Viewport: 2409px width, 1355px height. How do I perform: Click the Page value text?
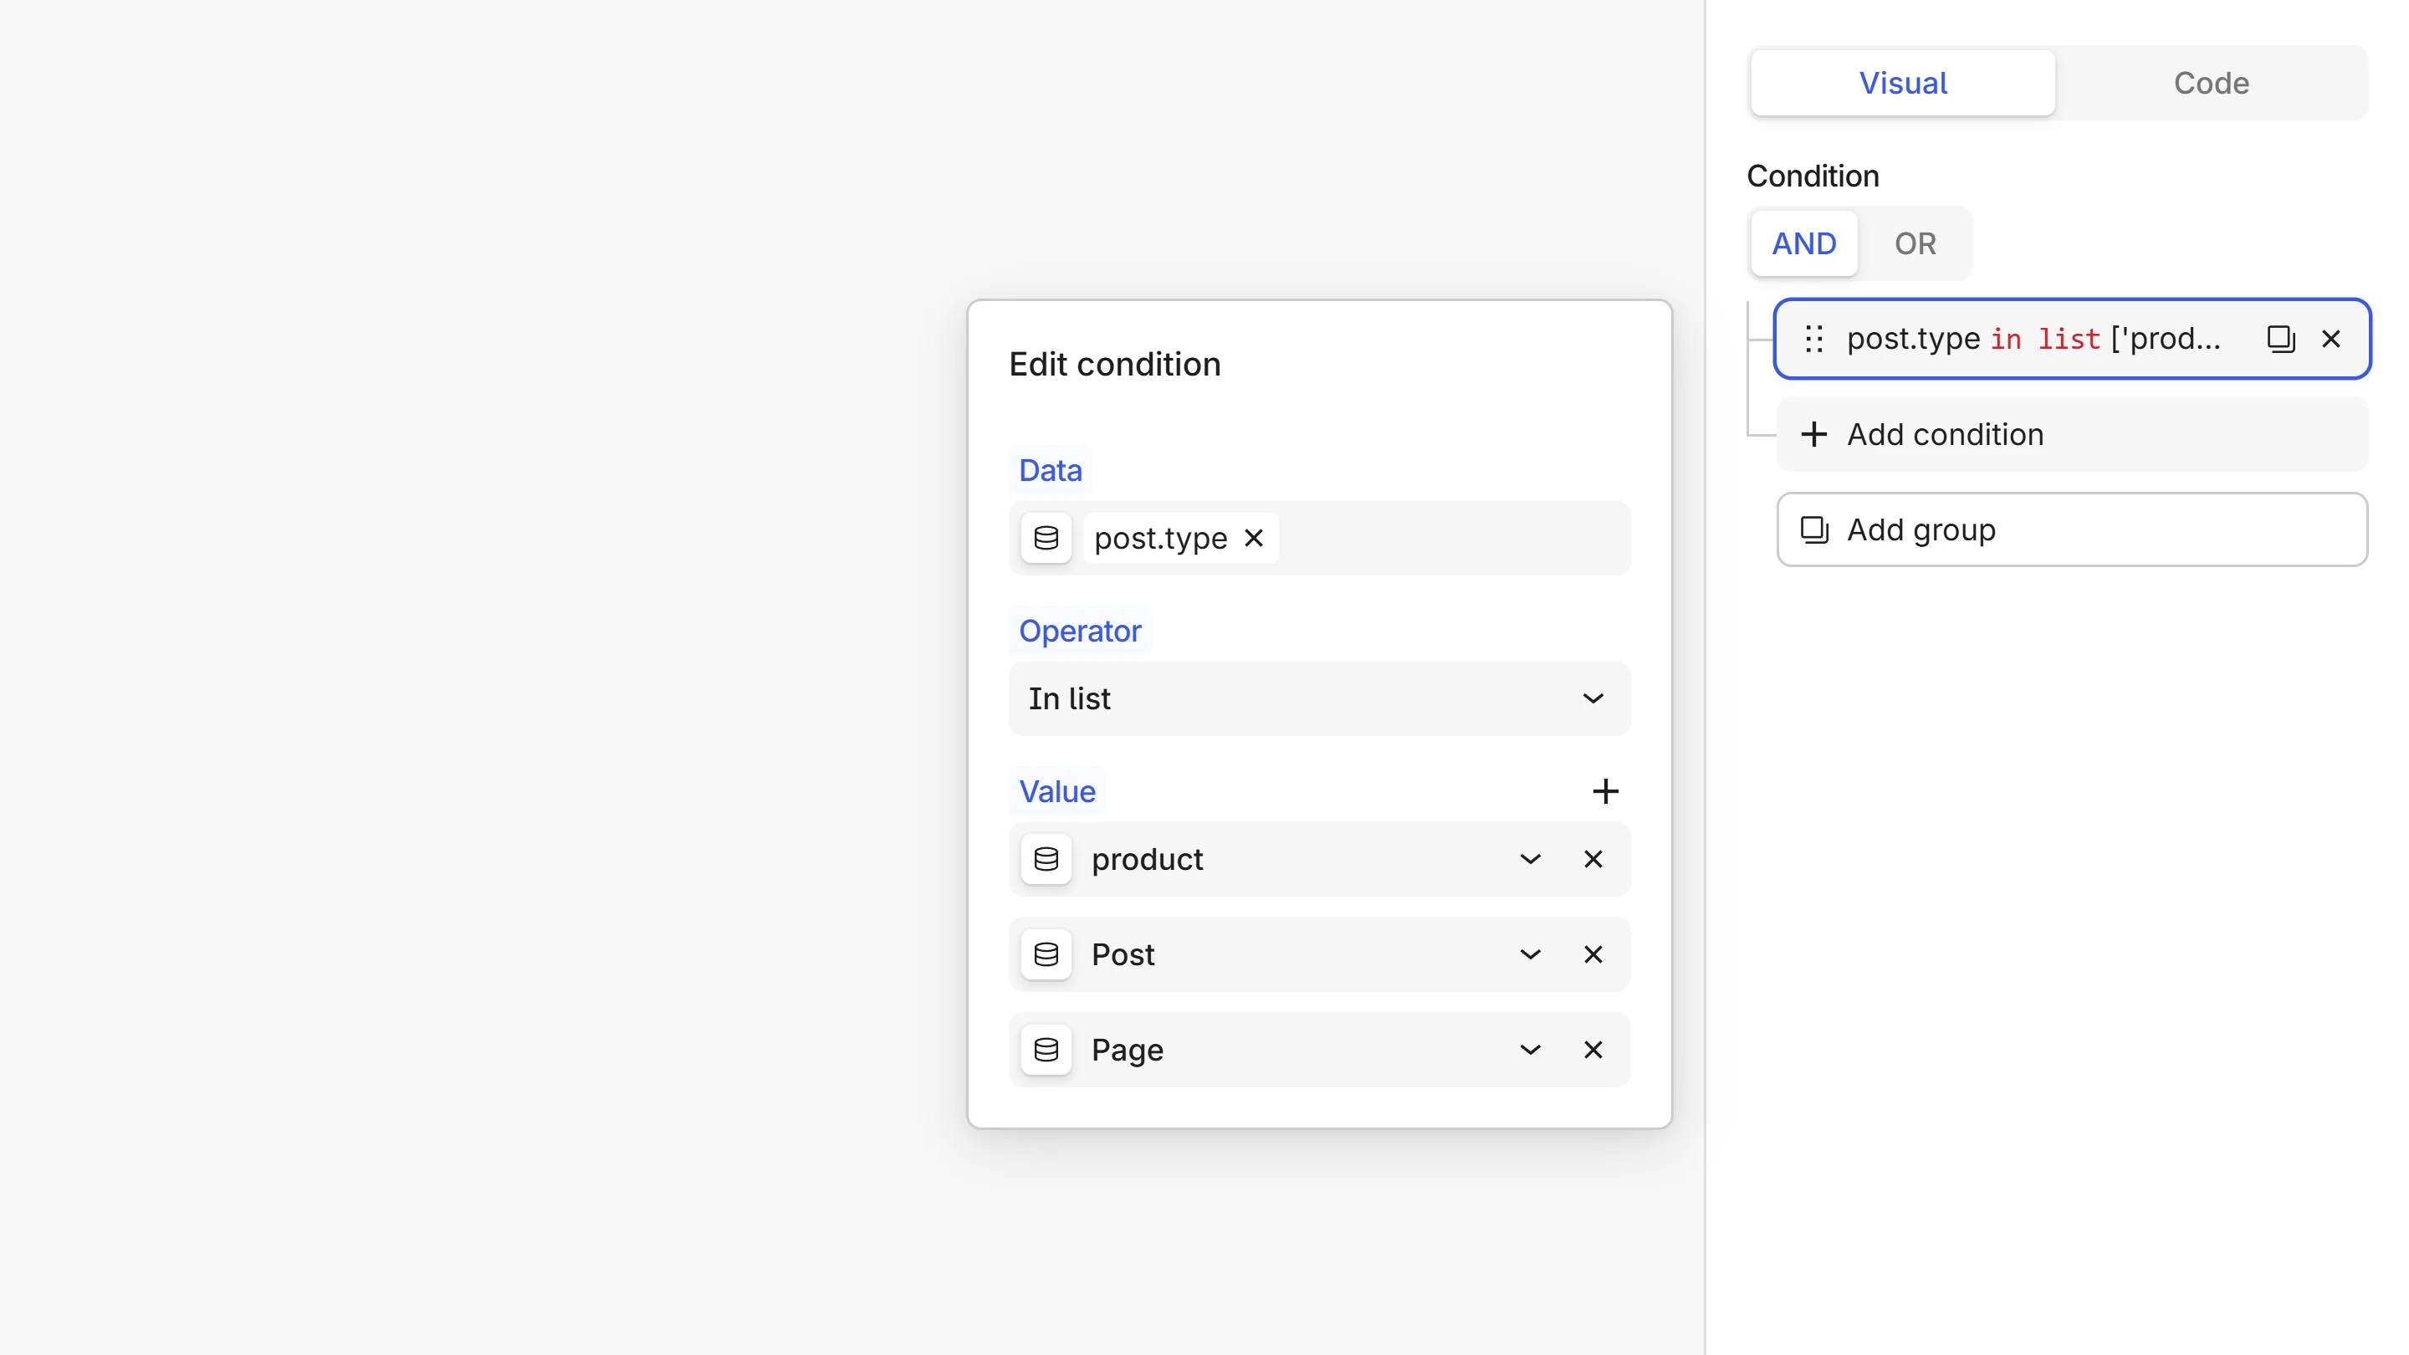(x=1128, y=1049)
